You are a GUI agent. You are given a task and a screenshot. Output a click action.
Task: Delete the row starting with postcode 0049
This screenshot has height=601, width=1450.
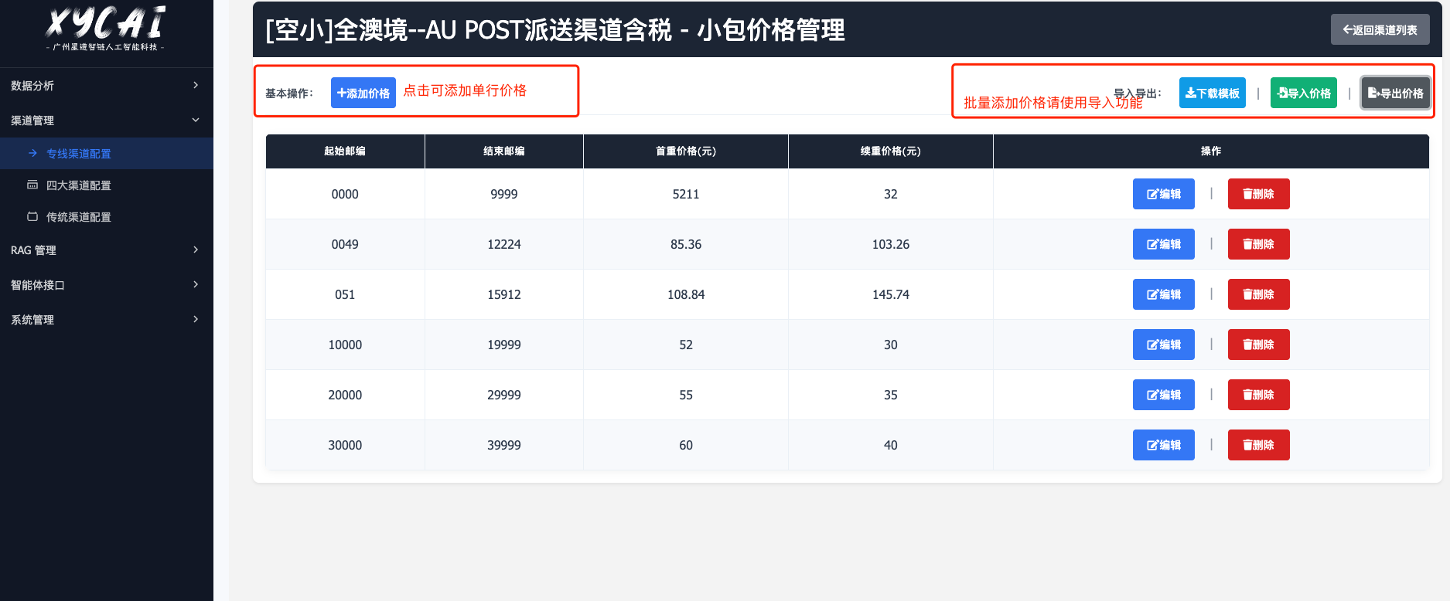[x=1259, y=244]
